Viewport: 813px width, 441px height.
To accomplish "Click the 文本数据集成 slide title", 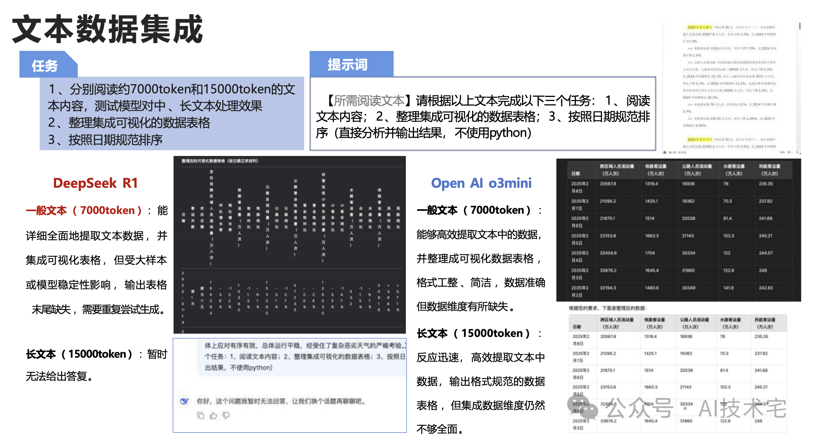I will coord(107,29).
